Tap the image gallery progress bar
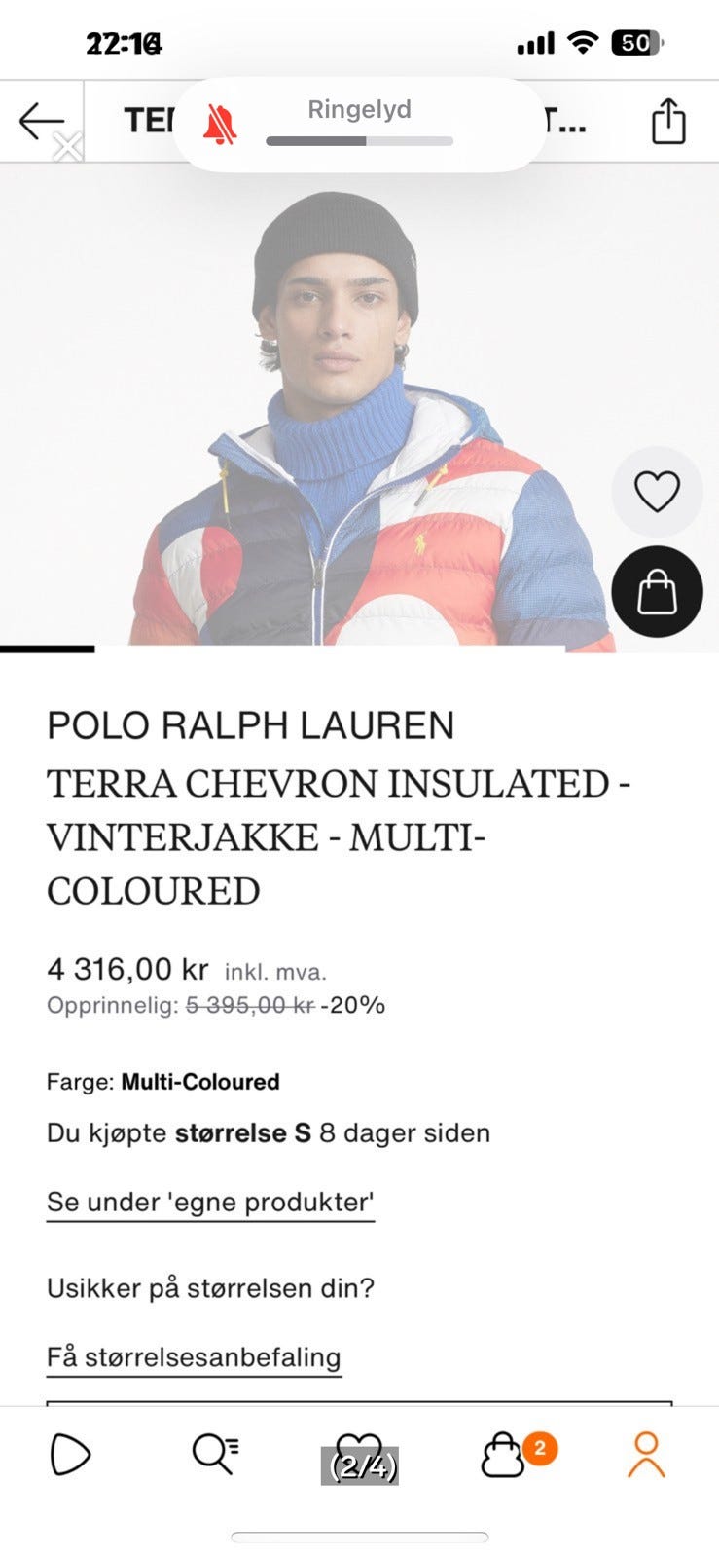719x1558 pixels. click(x=282, y=649)
